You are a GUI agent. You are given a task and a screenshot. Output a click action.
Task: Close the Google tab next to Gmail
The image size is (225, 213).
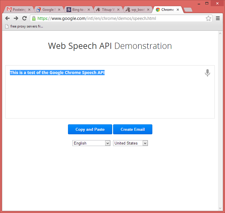click(59, 10)
